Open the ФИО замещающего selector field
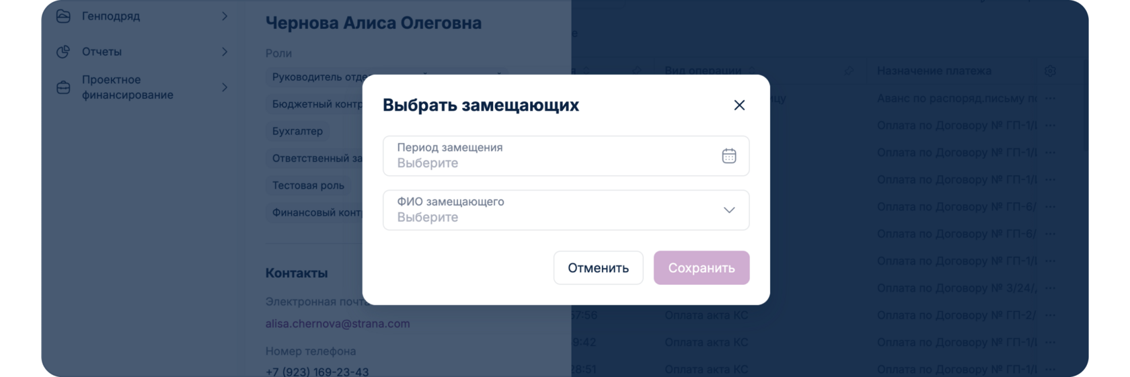The image size is (1130, 377). tap(552, 210)
